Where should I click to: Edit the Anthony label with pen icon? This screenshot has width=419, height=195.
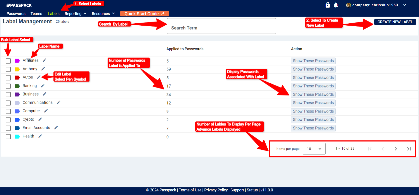43,69
